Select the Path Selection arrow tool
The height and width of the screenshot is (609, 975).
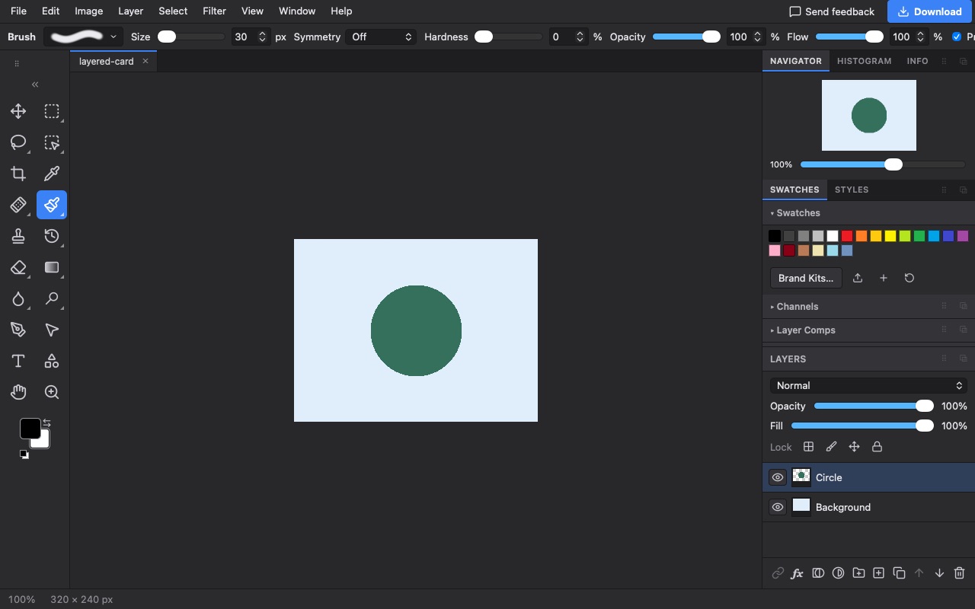tap(52, 330)
